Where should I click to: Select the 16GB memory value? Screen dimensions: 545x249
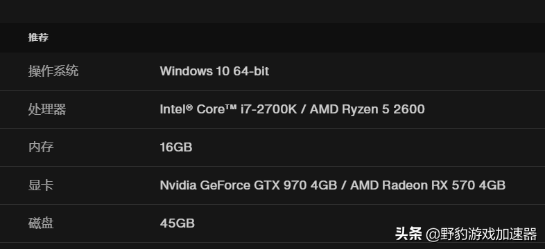[176, 147]
